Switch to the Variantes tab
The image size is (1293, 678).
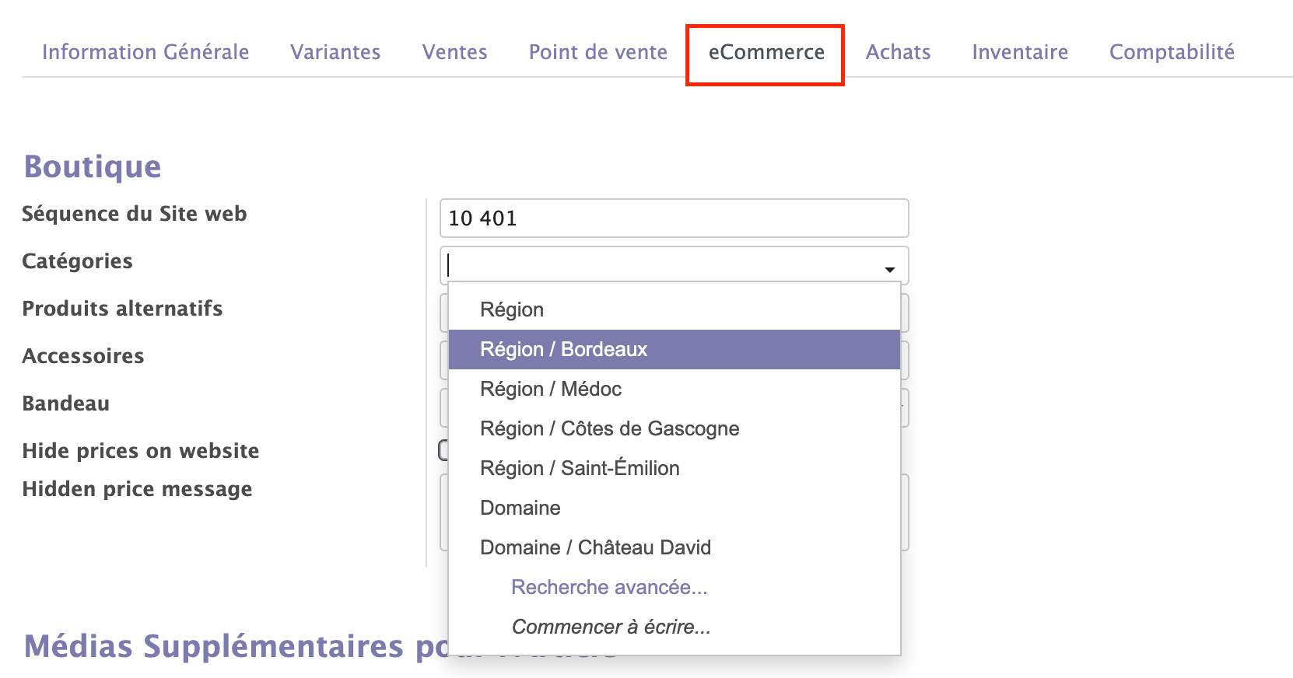click(x=335, y=52)
